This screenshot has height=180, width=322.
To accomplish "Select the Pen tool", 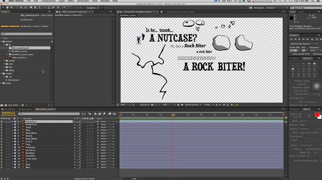I will [x=35, y=8].
